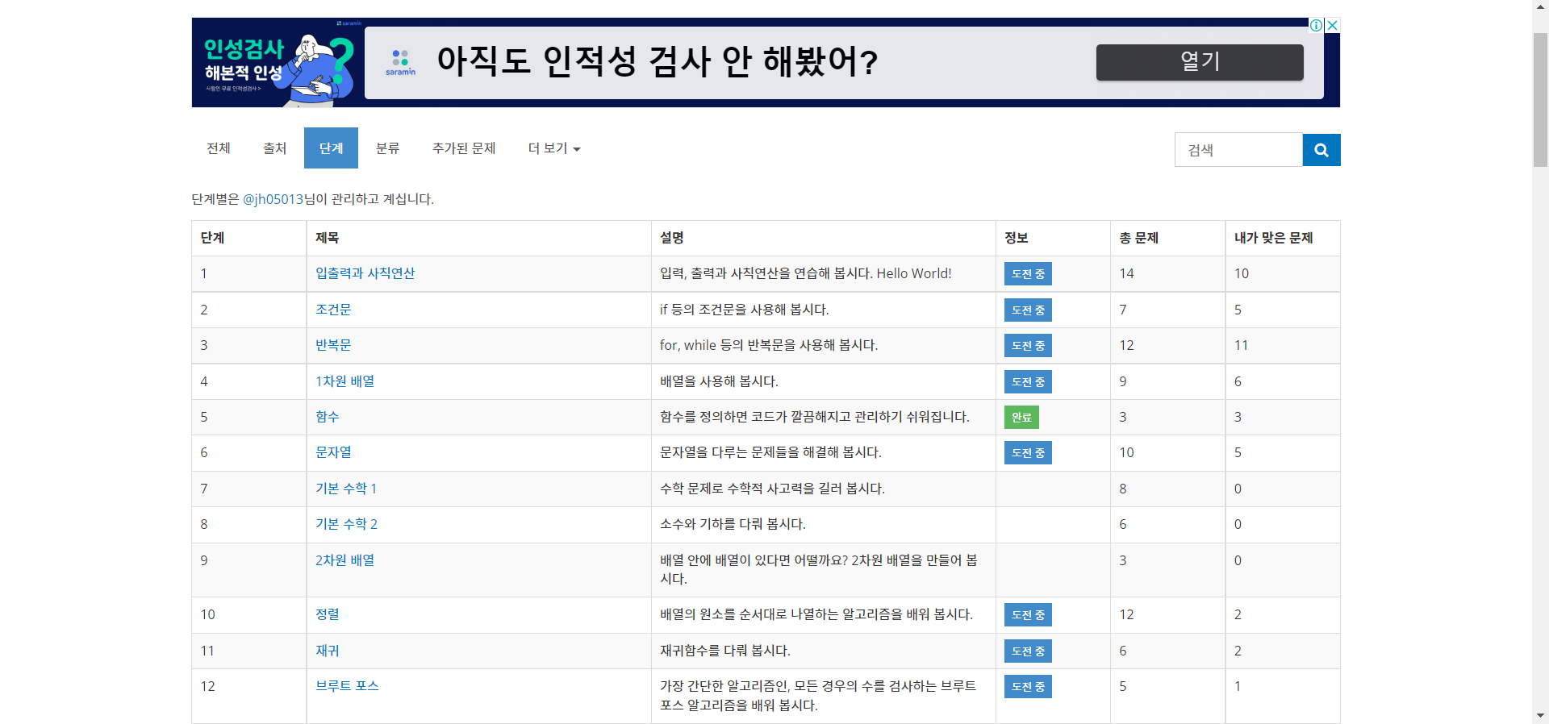1549x724 pixels.
Task: Click the 도전 중 badge in 반복문 row
Action: point(1028,346)
